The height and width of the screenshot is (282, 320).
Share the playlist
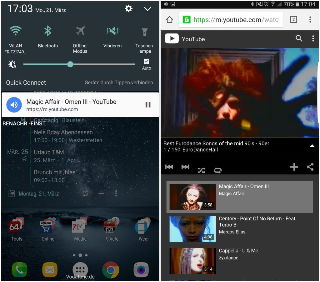310,167
